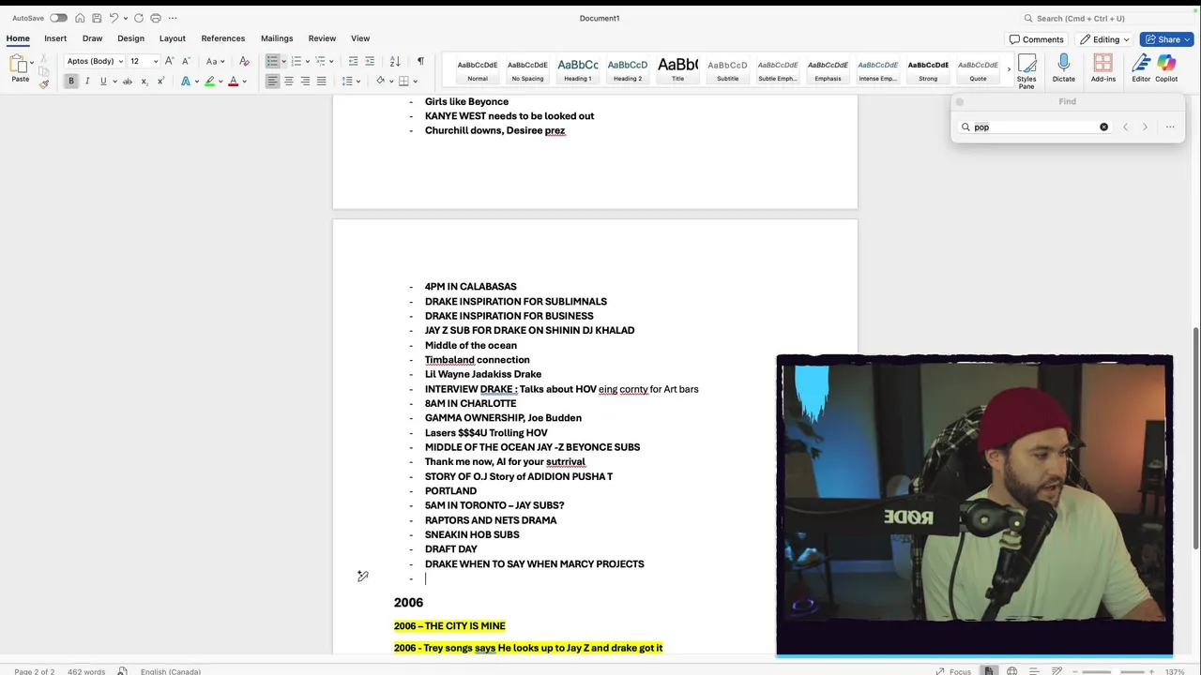The width and height of the screenshot is (1201, 675).
Task: Open the Styles Pane
Action: 1026,70
